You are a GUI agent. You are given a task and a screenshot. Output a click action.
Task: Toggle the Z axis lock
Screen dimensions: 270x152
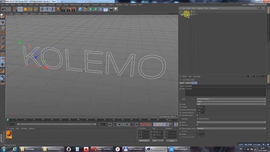click(x=52, y=9)
